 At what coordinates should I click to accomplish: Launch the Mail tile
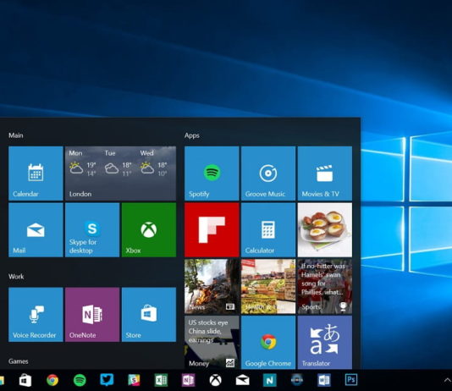coord(36,229)
